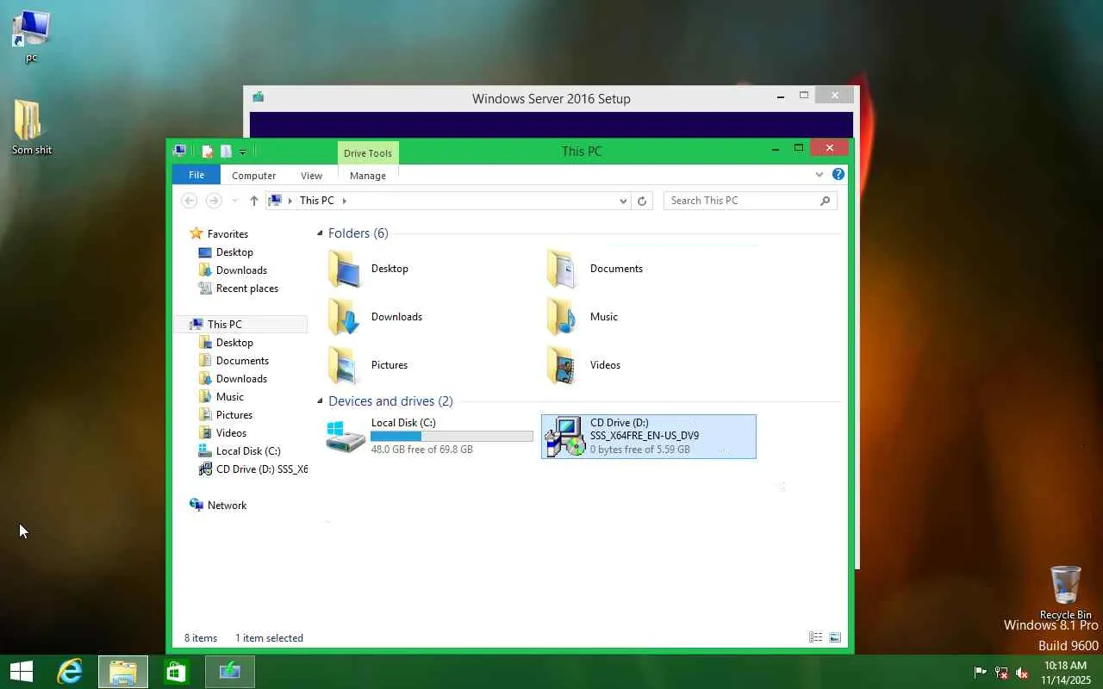This screenshot has height=689, width=1103.
Task: Switch to Large icons view layout
Action: (835, 637)
